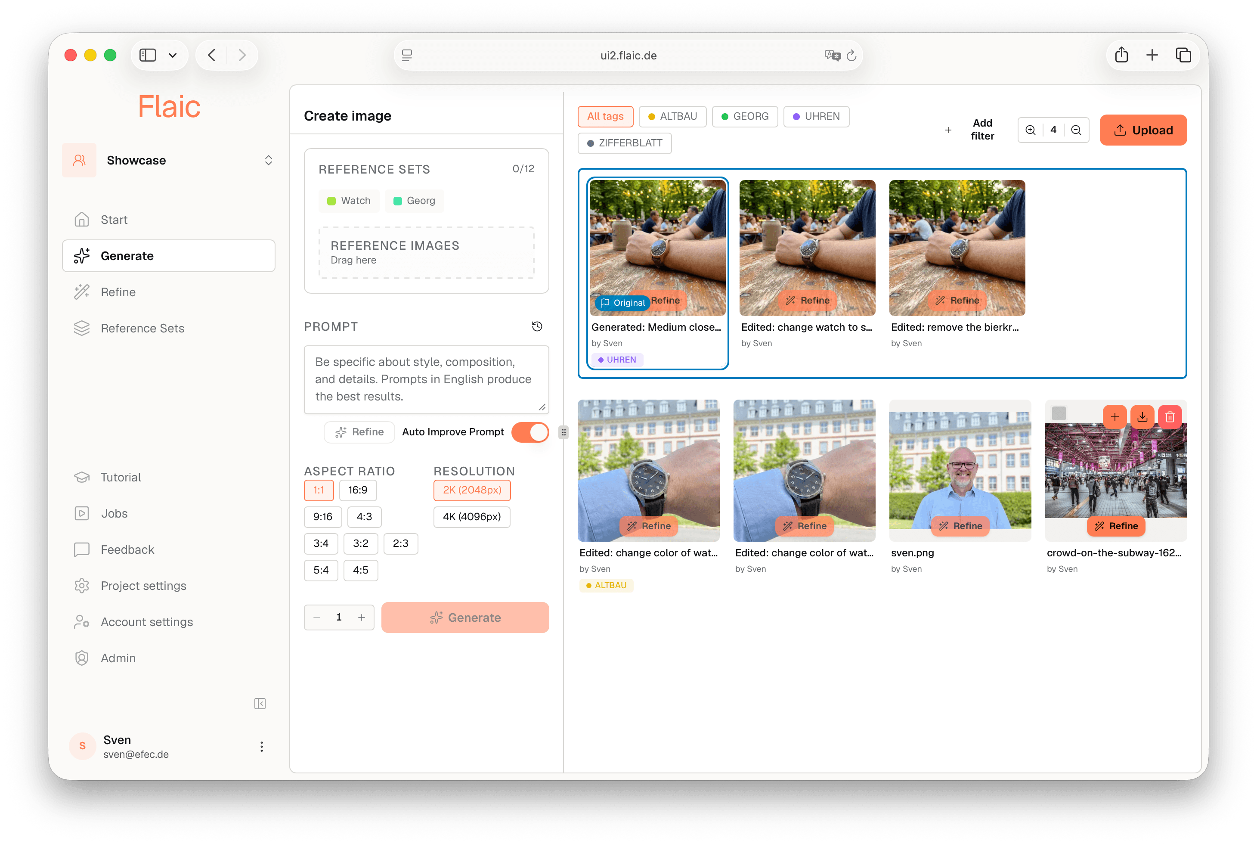Screen dimensions: 1257x844
Task: Open the prompt history clock icon
Action: (x=537, y=326)
